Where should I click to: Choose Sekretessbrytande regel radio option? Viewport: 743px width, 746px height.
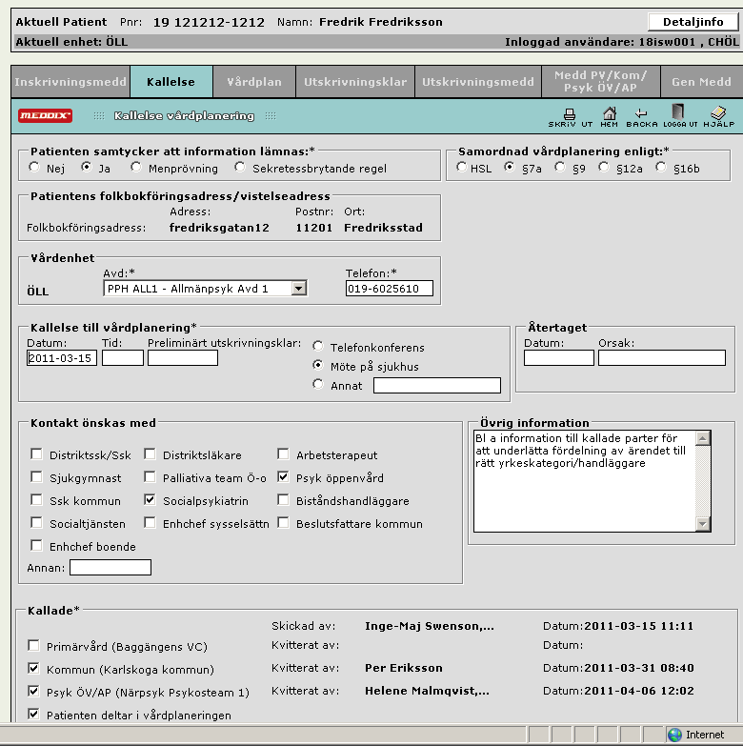pyautogui.click(x=240, y=167)
